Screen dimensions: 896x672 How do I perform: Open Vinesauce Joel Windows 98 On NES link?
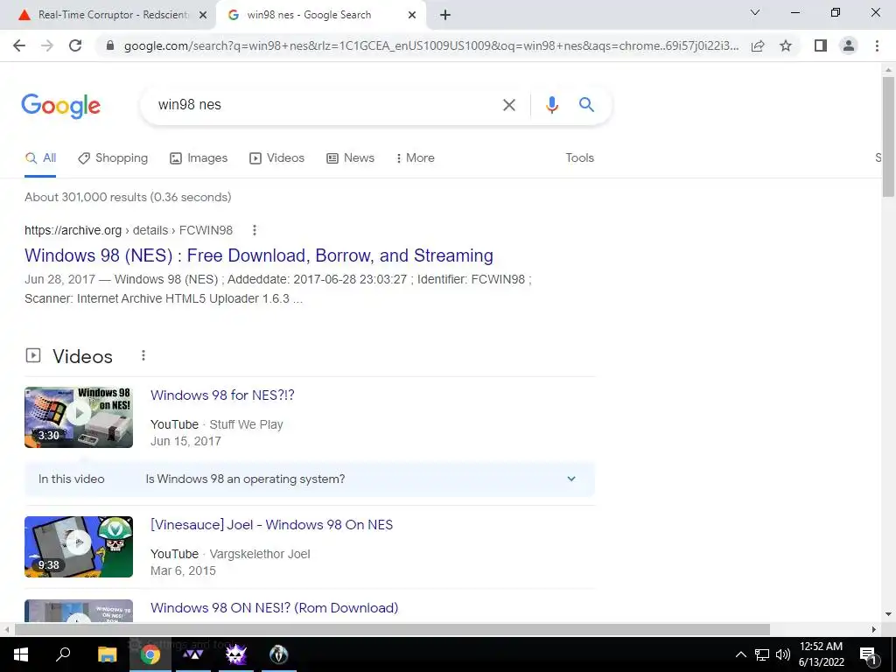click(271, 525)
